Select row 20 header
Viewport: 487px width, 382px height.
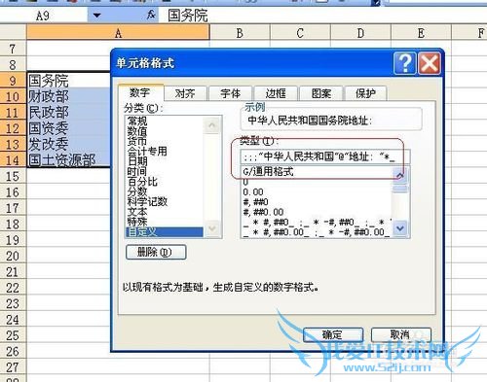13,256
